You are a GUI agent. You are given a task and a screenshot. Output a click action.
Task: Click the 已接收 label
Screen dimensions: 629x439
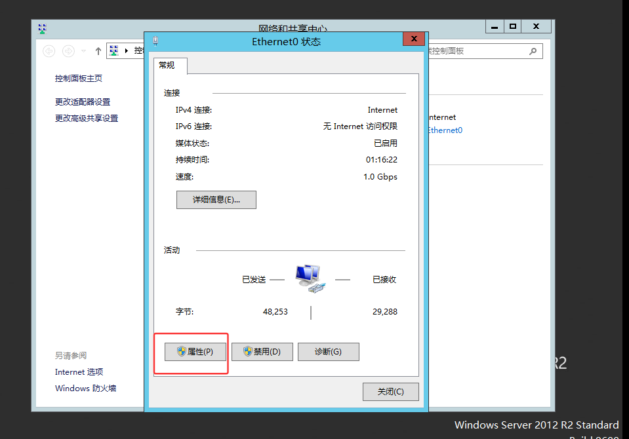tap(384, 280)
